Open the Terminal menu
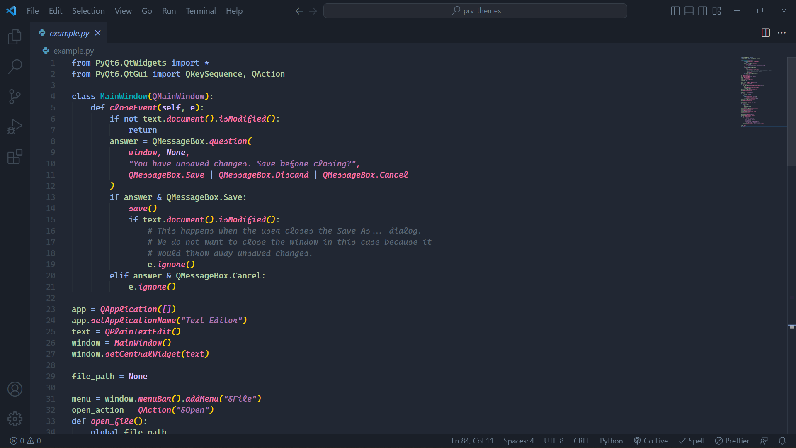 click(201, 11)
